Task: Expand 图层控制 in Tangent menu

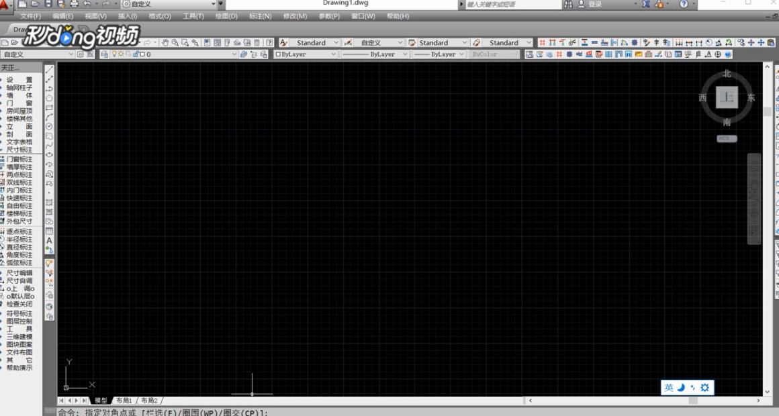Action: (19, 321)
